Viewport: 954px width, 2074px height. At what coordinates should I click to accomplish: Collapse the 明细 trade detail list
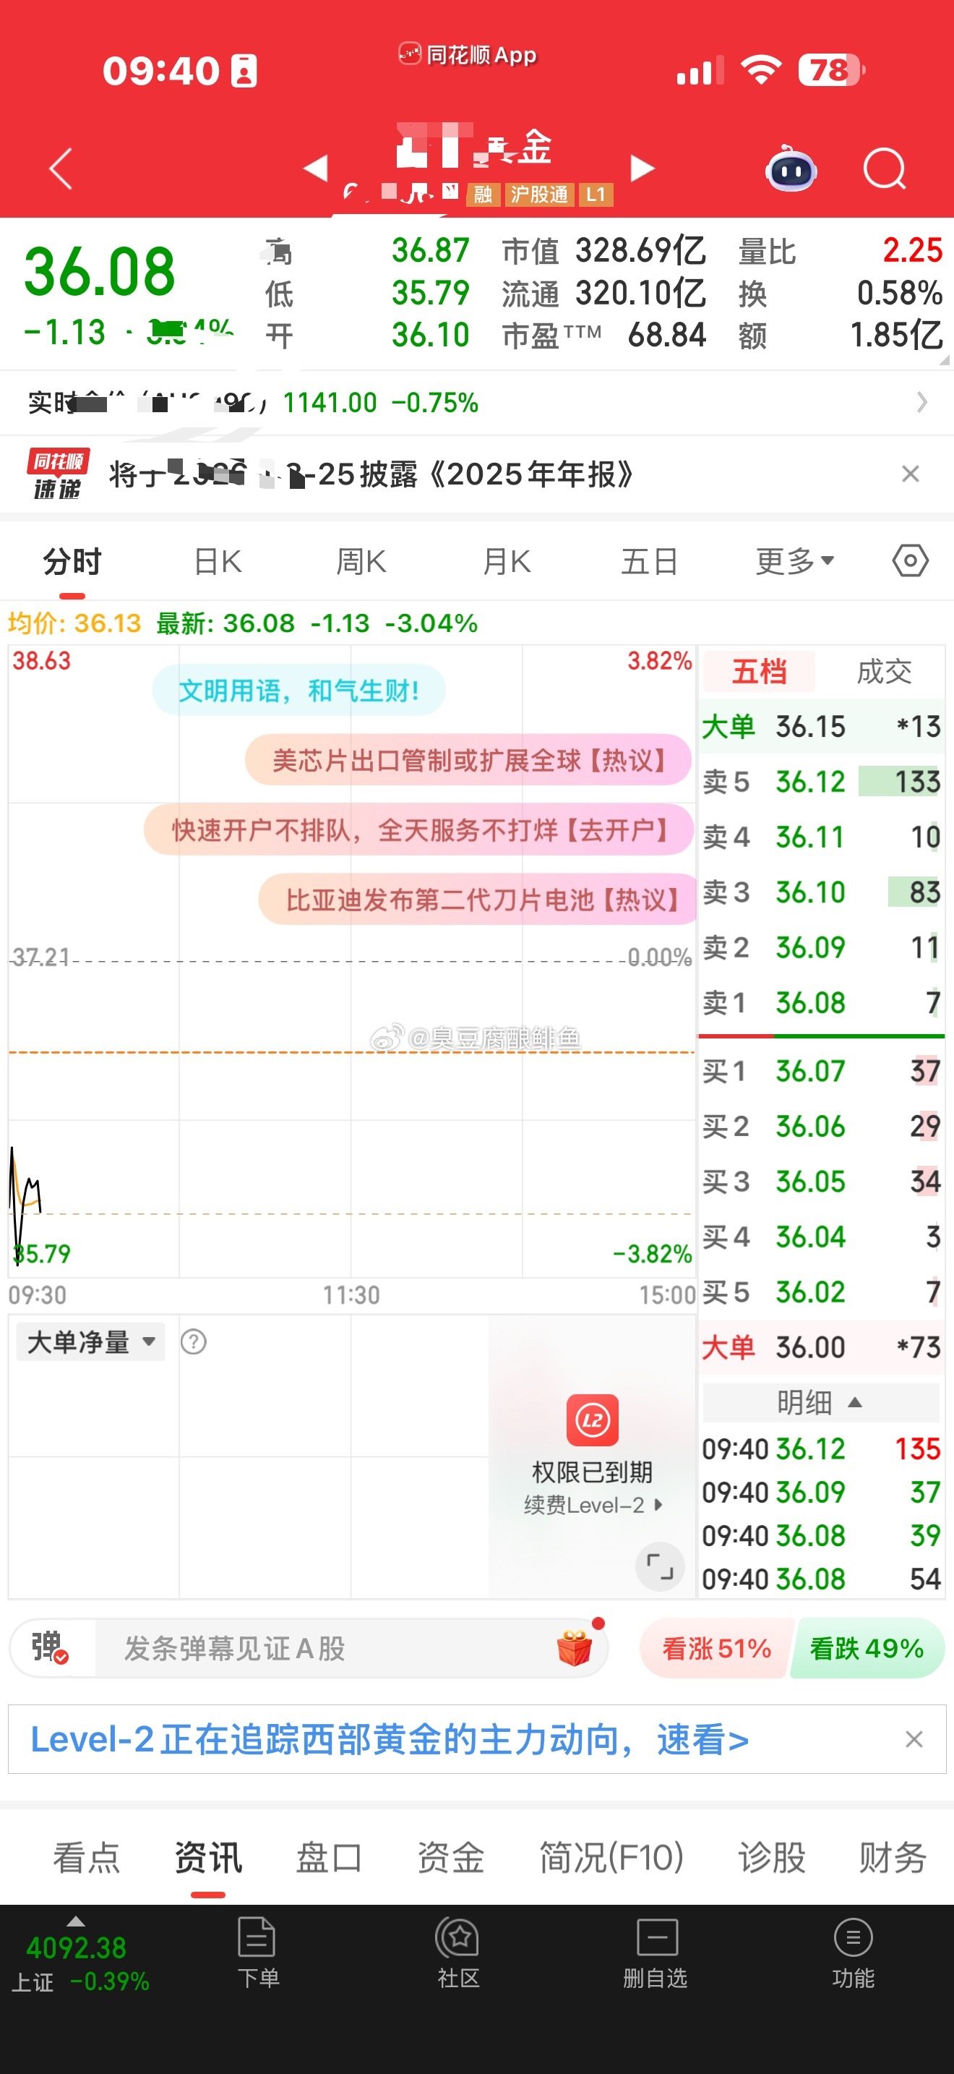tap(820, 1402)
